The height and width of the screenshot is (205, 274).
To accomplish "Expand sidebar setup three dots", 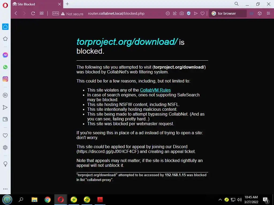I will (x=5, y=189).
